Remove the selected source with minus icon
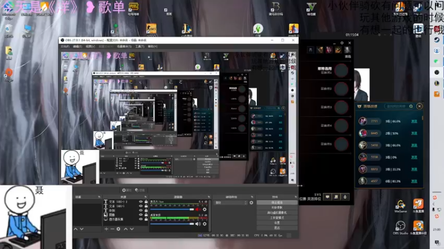This screenshot has height=249, width=444. [x=112, y=229]
